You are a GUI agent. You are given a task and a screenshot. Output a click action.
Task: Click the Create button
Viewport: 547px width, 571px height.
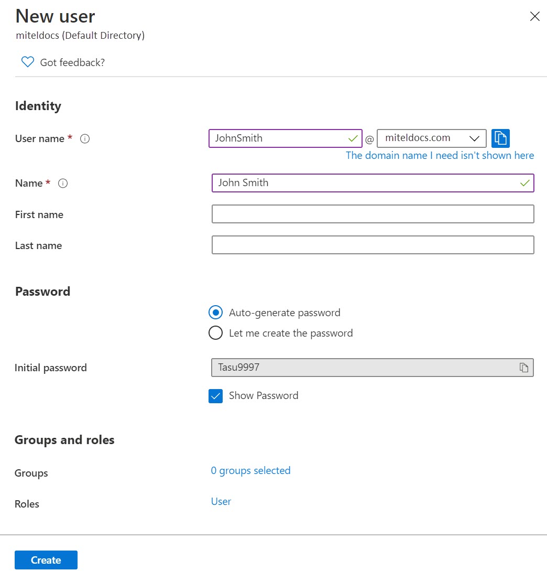coord(46,559)
